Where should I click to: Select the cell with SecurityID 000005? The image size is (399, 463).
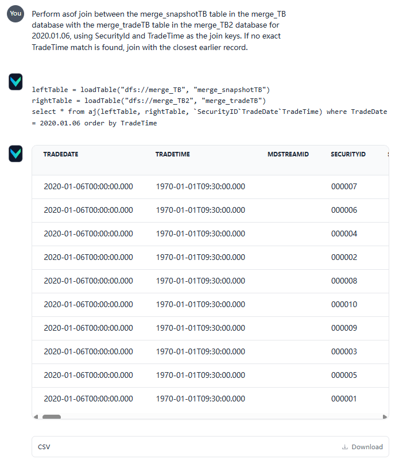pos(344,375)
